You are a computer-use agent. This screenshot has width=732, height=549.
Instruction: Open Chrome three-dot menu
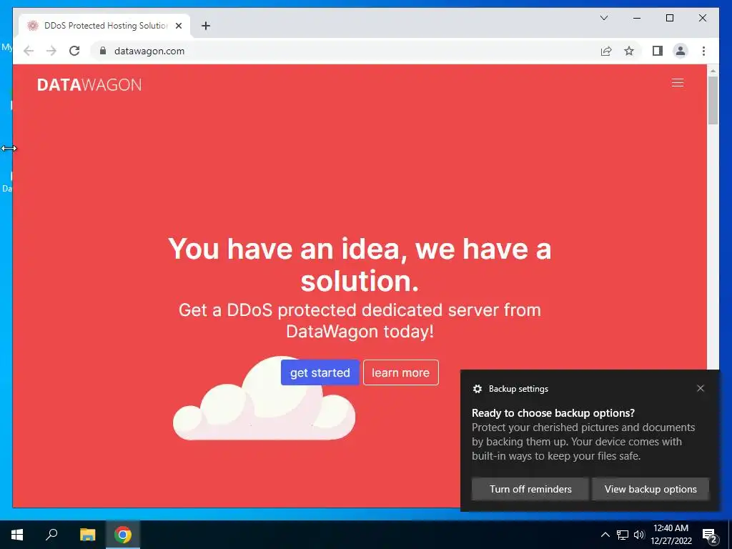703,51
